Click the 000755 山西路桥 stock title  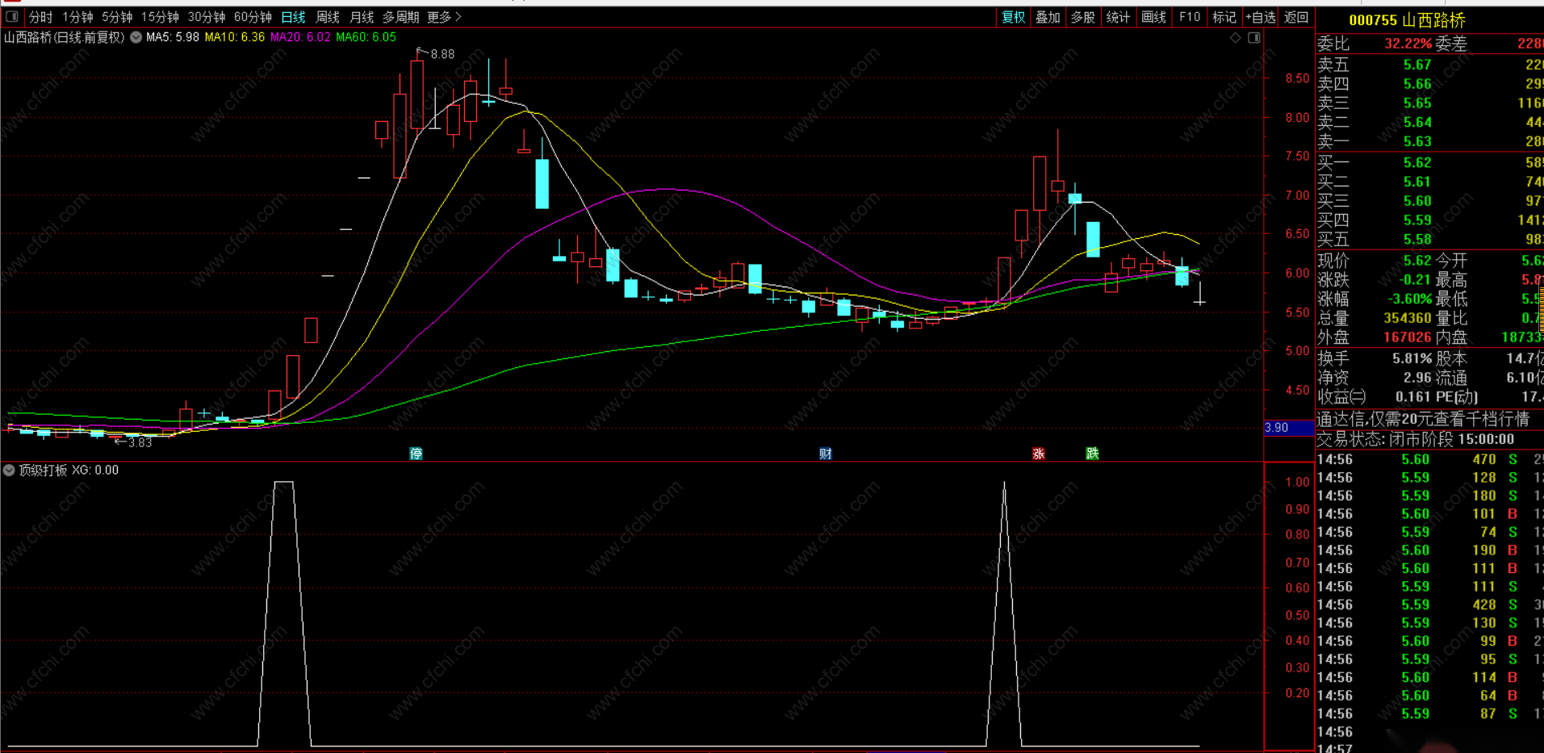(1407, 20)
